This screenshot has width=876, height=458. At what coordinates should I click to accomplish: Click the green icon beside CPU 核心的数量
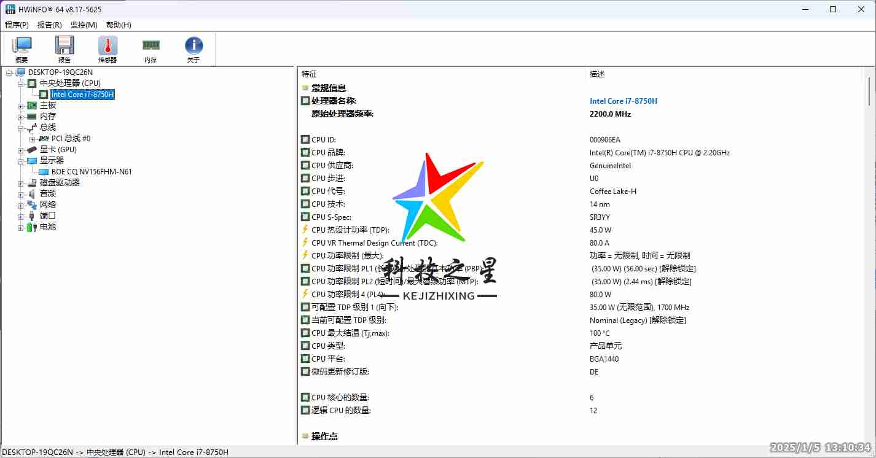click(305, 397)
